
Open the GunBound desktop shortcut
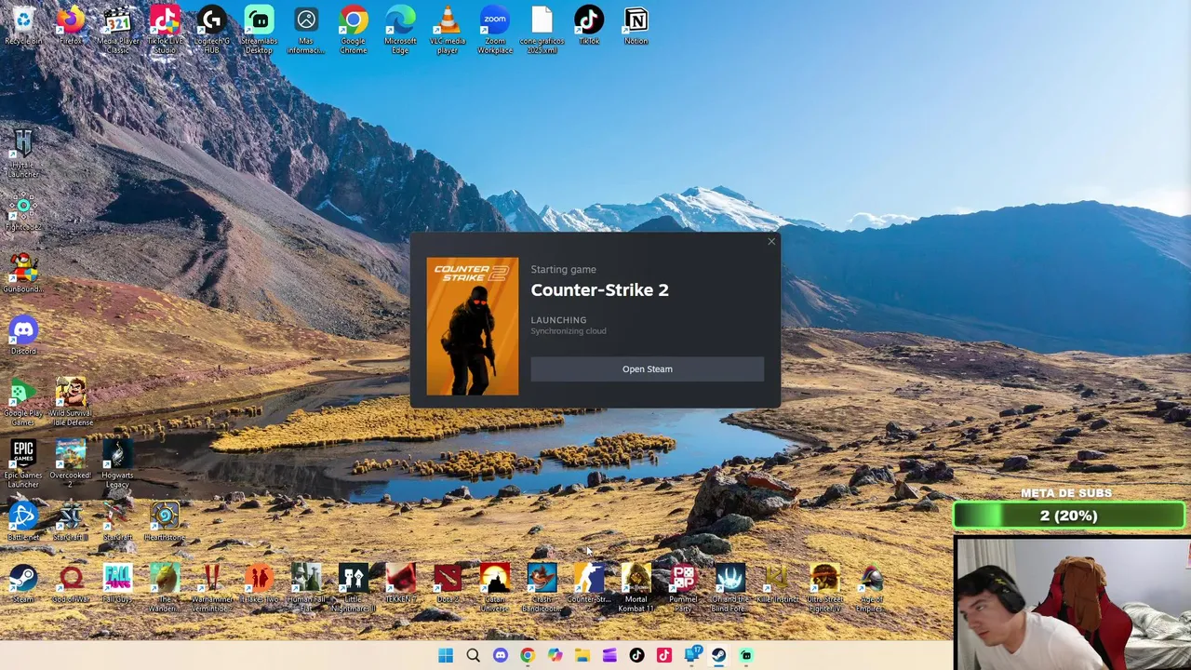pos(23,274)
